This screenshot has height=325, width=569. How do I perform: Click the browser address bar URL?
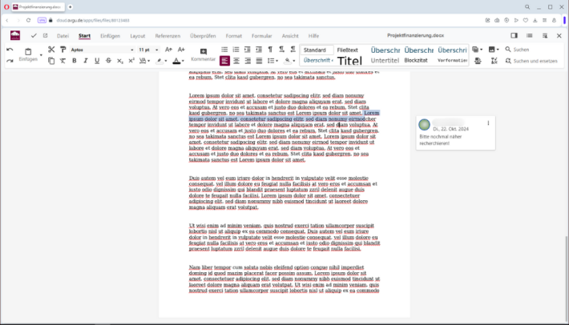(x=93, y=20)
